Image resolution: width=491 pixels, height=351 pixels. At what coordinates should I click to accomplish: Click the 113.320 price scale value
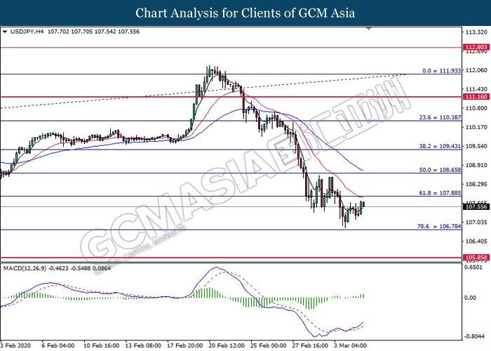click(476, 32)
